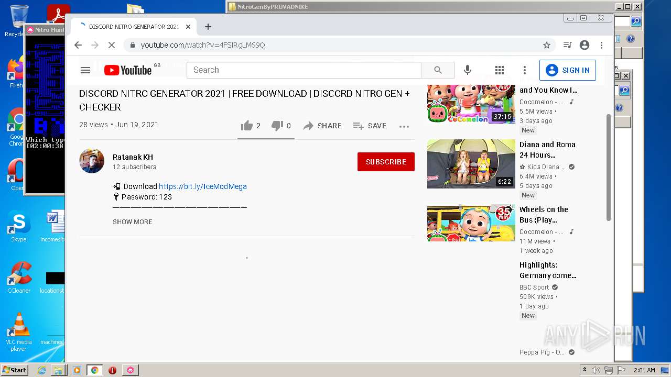Image resolution: width=671 pixels, height=377 pixels.
Task: Open the YouTube apps grid
Action: (x=500, y=70)
